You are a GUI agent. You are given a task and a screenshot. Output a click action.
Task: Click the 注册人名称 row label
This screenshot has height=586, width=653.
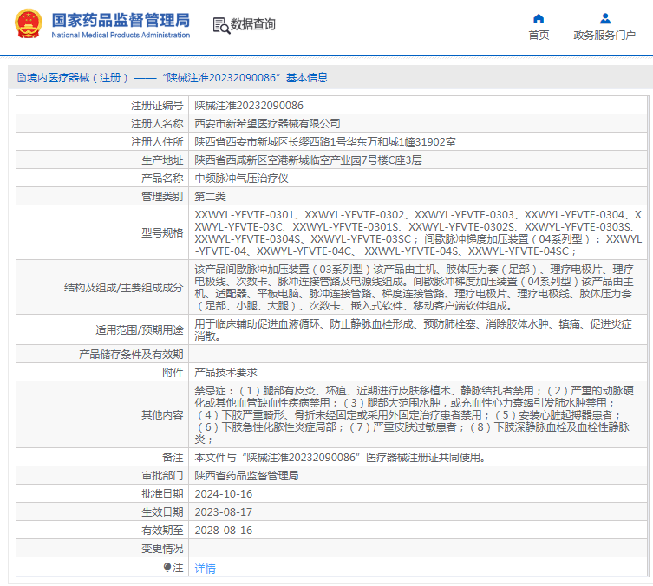click(157, 124)
